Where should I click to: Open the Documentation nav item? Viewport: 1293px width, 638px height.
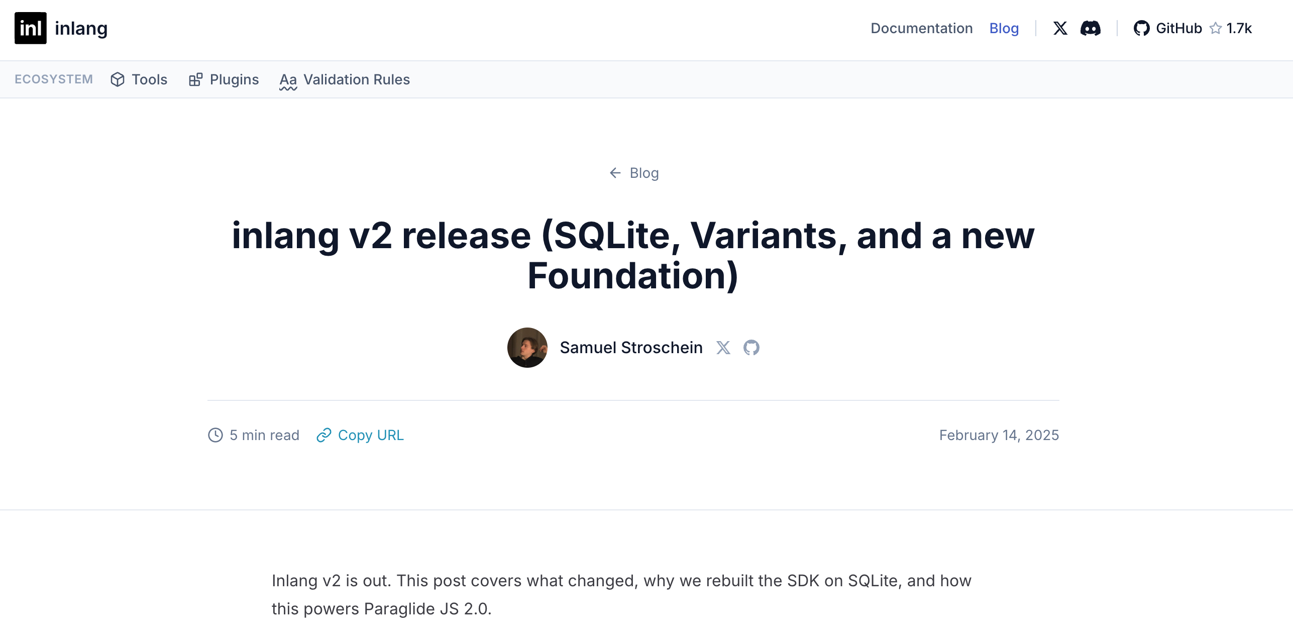(921, 28)
